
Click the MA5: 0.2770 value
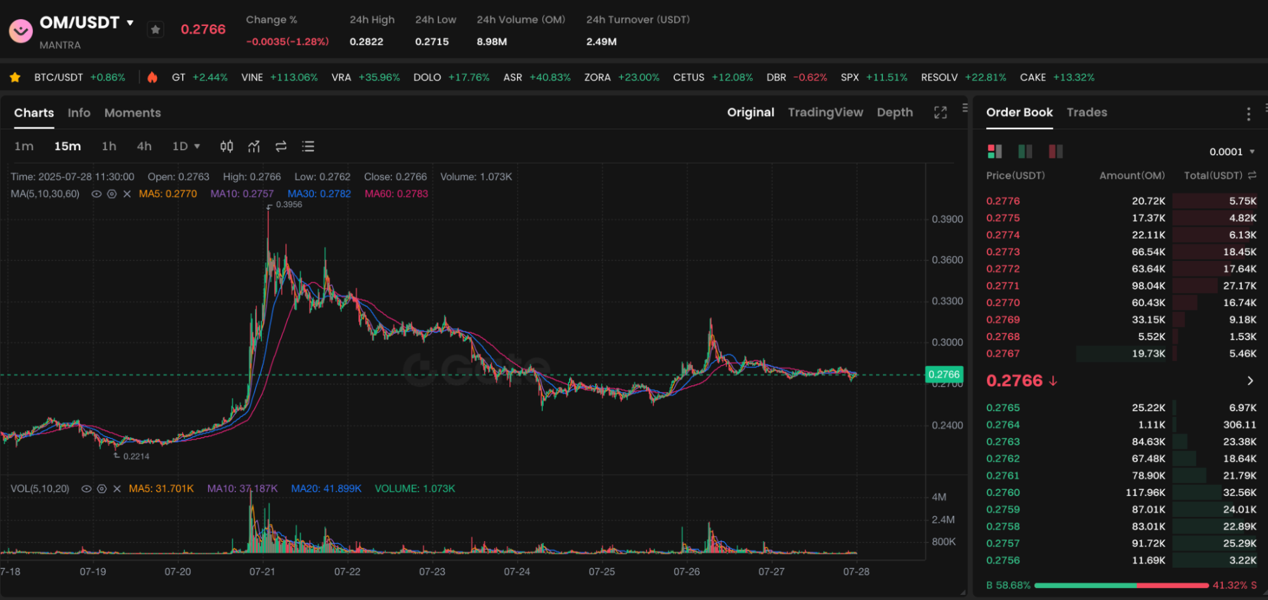click(167, 194)
